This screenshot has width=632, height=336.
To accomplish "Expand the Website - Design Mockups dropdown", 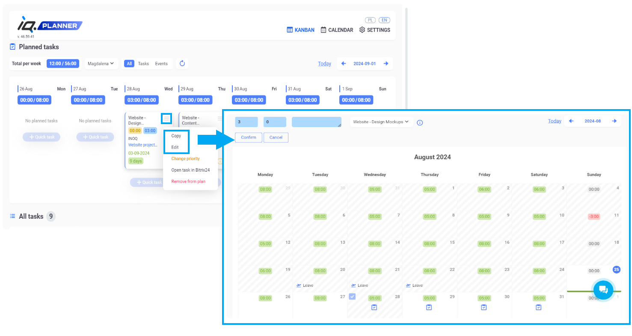I will (x=381, y=122).
